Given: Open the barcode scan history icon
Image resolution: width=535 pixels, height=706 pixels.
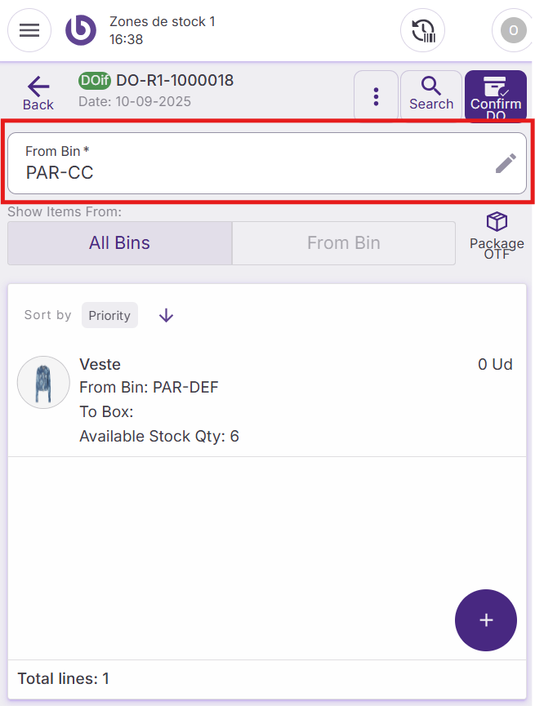Looking at the screenshot, I should (x=422, y=31).
